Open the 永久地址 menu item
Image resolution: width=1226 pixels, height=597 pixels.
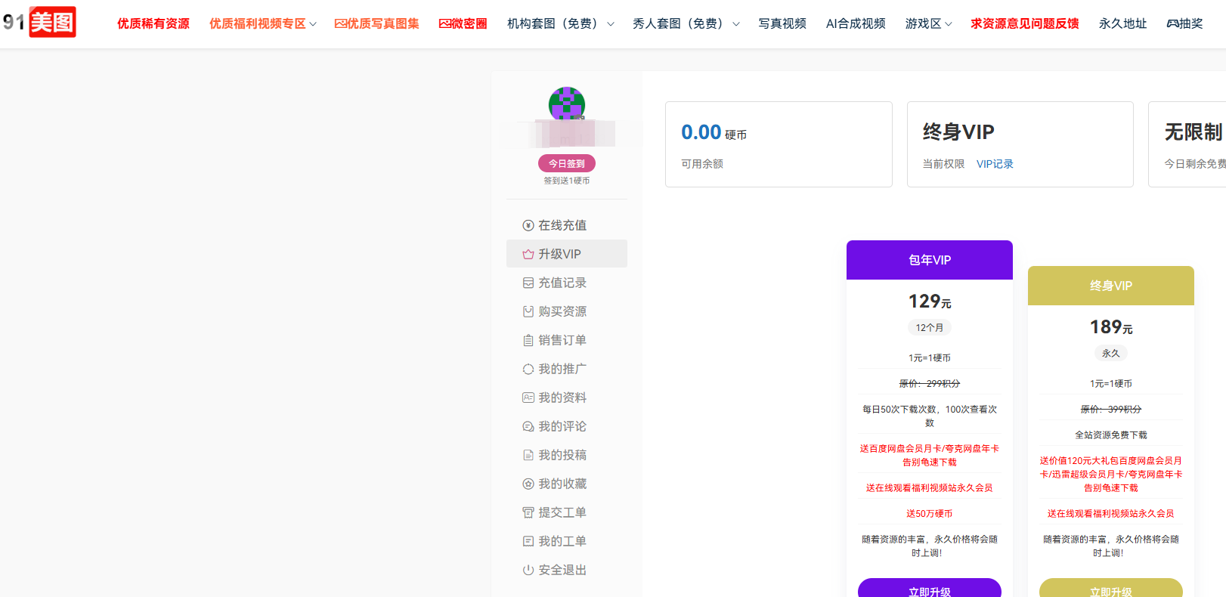pyautogui.click(x=1123, y=23)
